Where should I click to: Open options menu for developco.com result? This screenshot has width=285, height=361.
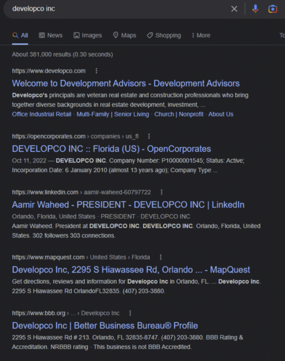97,71
